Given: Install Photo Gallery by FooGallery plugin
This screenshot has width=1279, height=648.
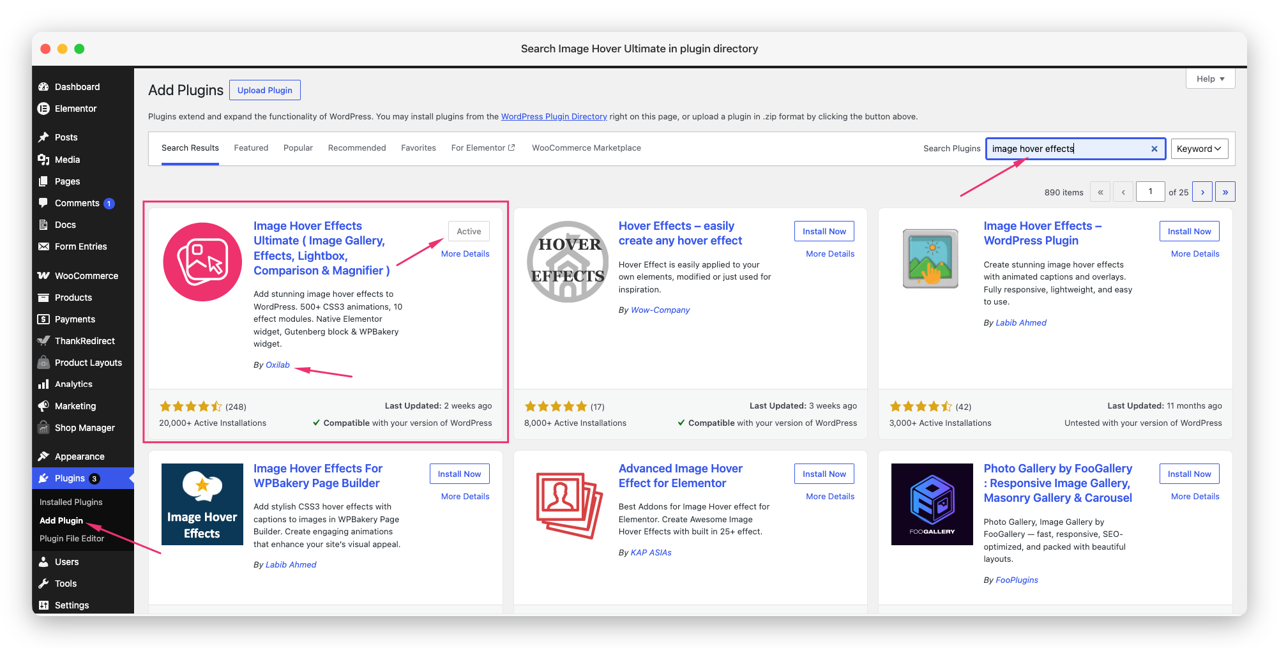Looking at the screenshot, I should point(1189,474).
